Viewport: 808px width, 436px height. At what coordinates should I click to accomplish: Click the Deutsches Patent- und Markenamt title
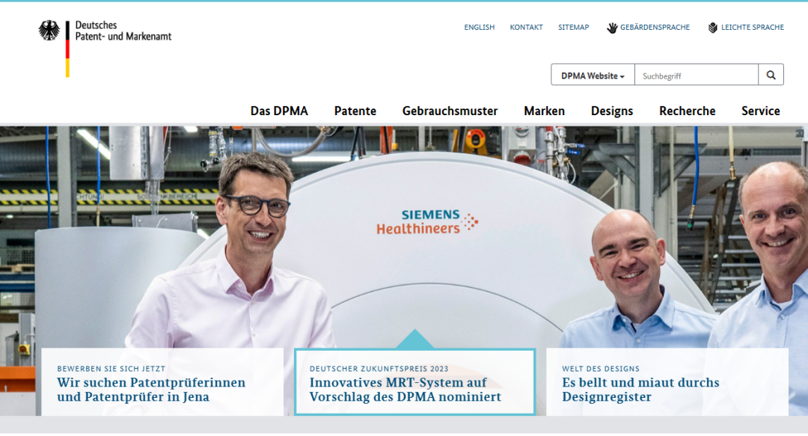tap(123, 31)
